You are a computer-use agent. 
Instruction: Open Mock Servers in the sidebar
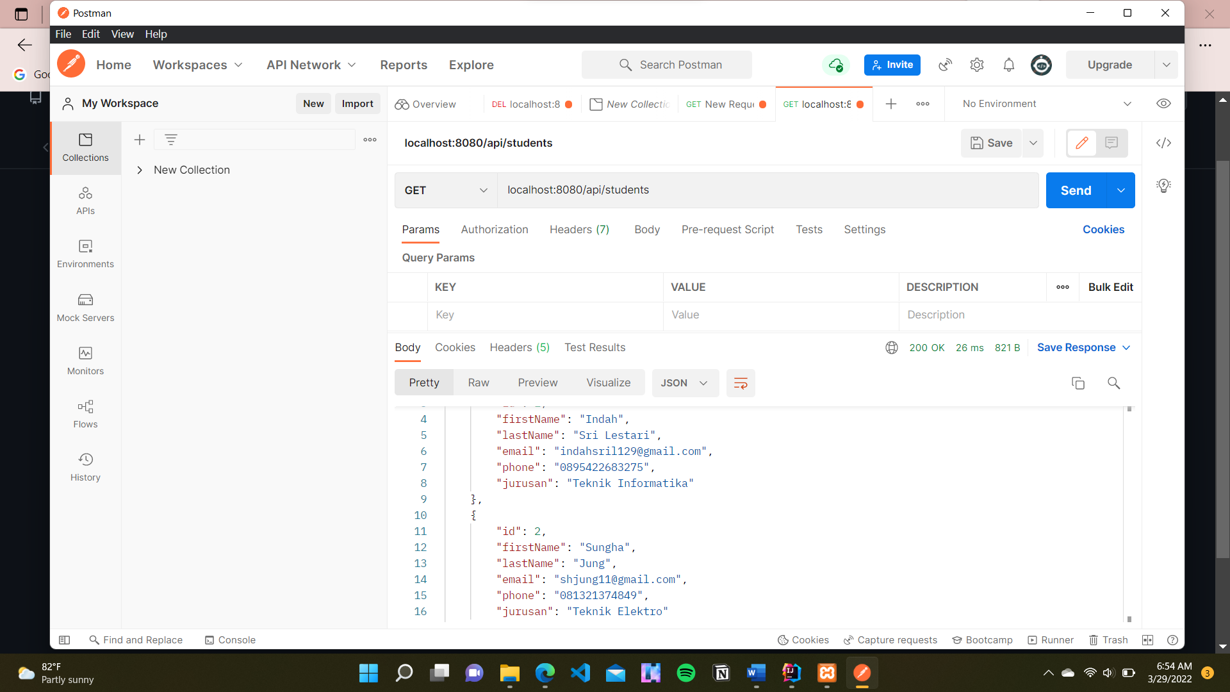click(x=85, y=307)
